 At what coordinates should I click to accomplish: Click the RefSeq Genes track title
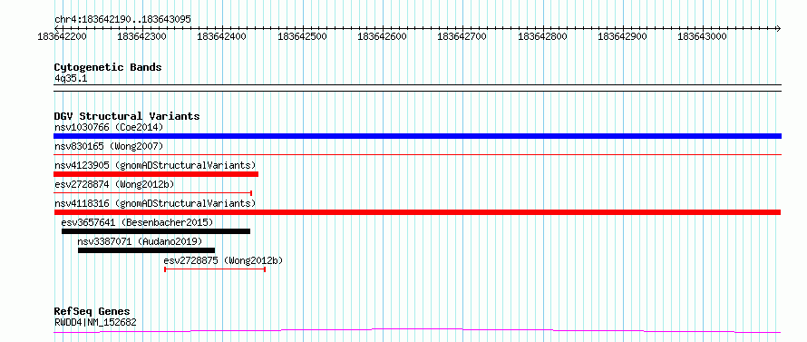pos(92,312)
